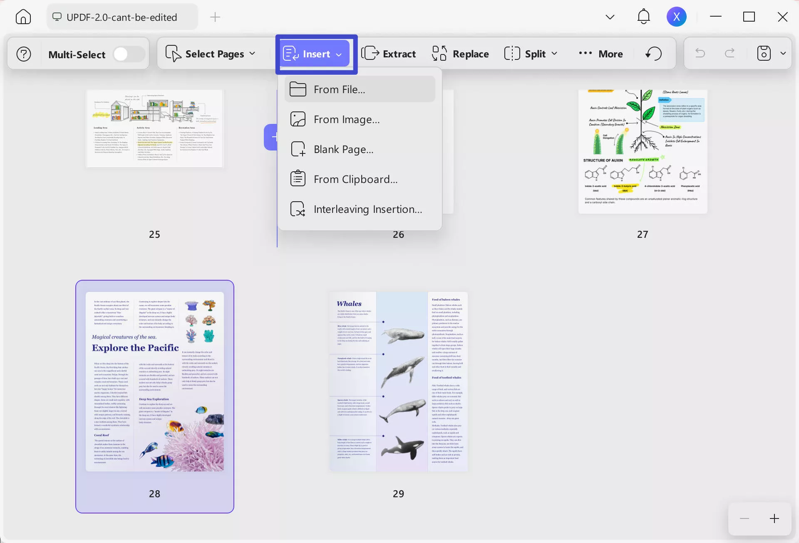Click the rotate reset icon

pyautogui.click(x=653, y=53)
